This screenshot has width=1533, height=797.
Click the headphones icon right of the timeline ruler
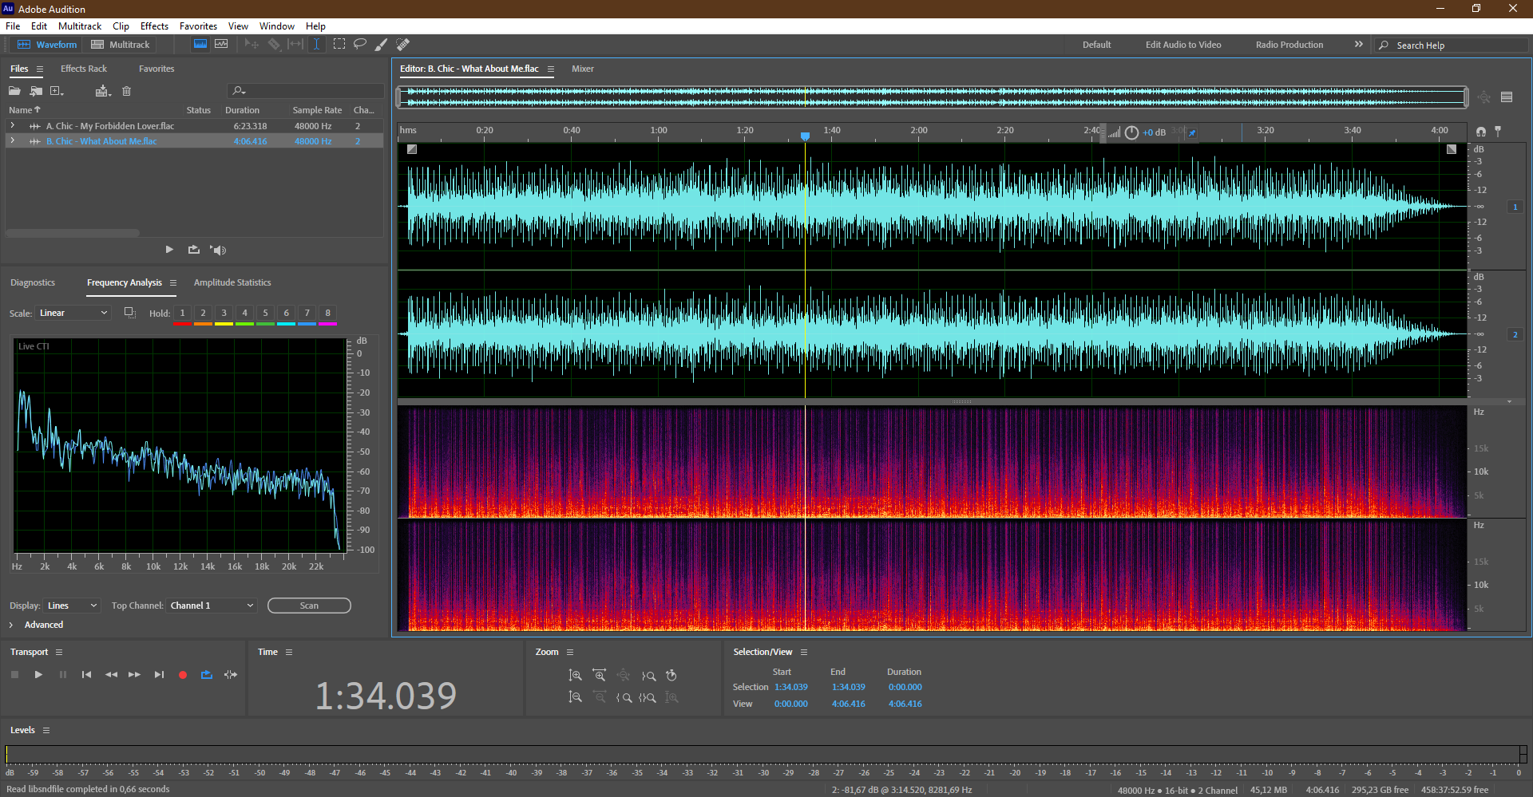(1481, 132)
